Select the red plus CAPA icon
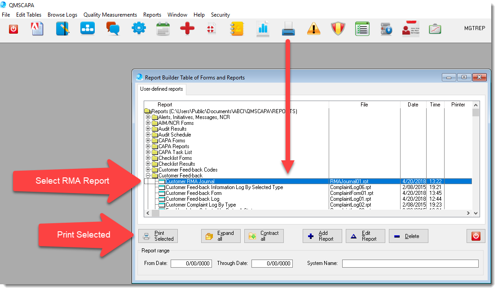This screenshot has height=291, width=498. (x=187, y=28)
